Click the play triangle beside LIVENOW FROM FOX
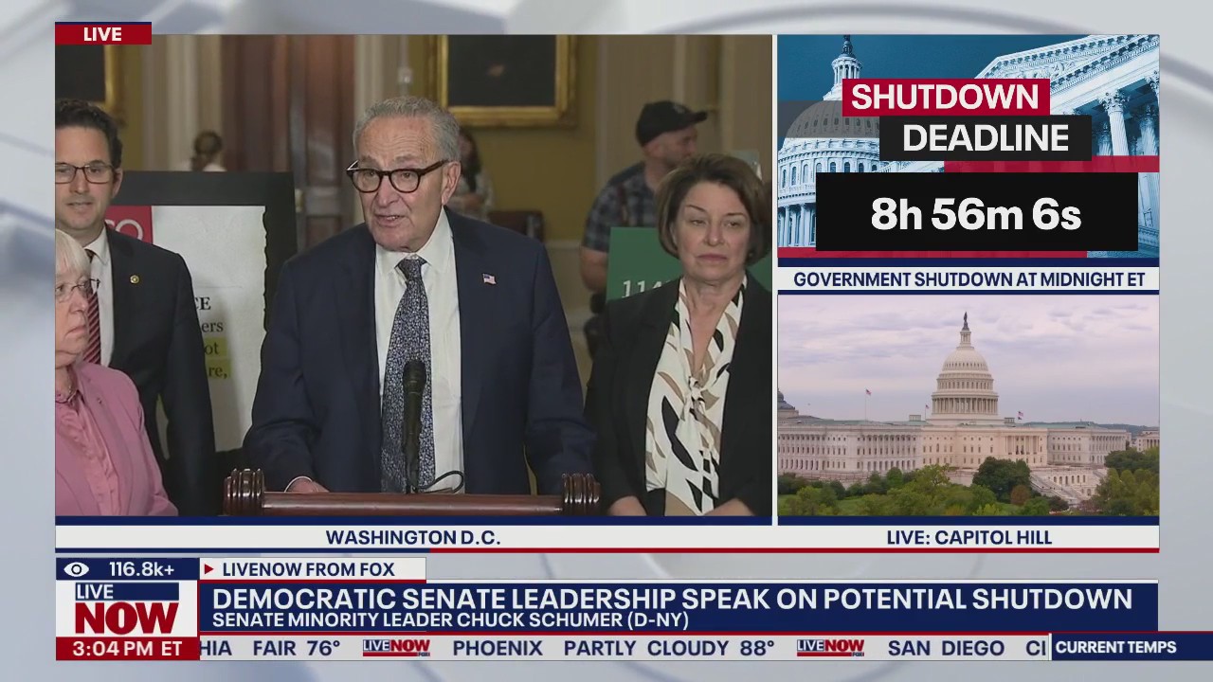Screen dimensions: 1213x682 pyautogui.click(x=208, y=569)
